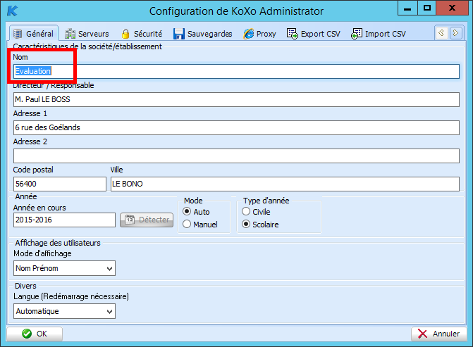Select the Auto mode radio button
The image size is (473, 347).
pyautogui.click(x=187, y=211)
